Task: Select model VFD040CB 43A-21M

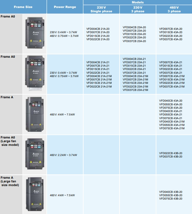Action: (172, 122)
